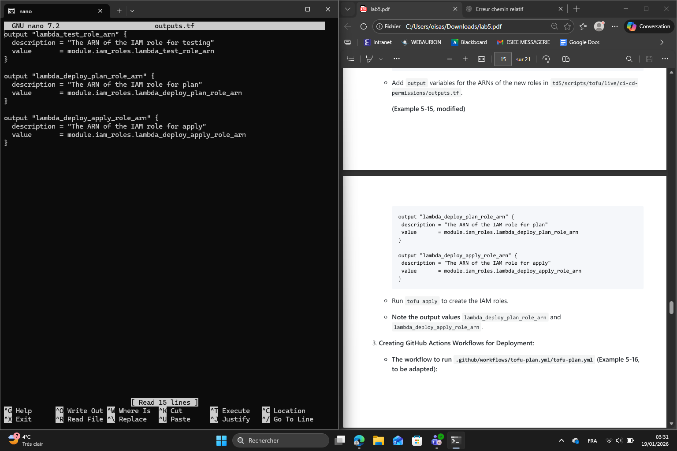Rotate the PDF page
The width and height of the screenshot is (677, 451).
pyautogui.click(x=546, y=59)
